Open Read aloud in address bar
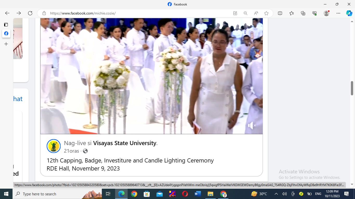Viewport: 355px width, 199px height. (256, 13)
